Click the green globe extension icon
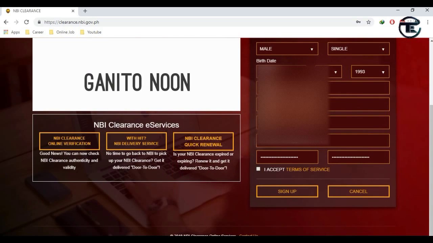The width and height of the screenshot is (433, 243). 382,22
